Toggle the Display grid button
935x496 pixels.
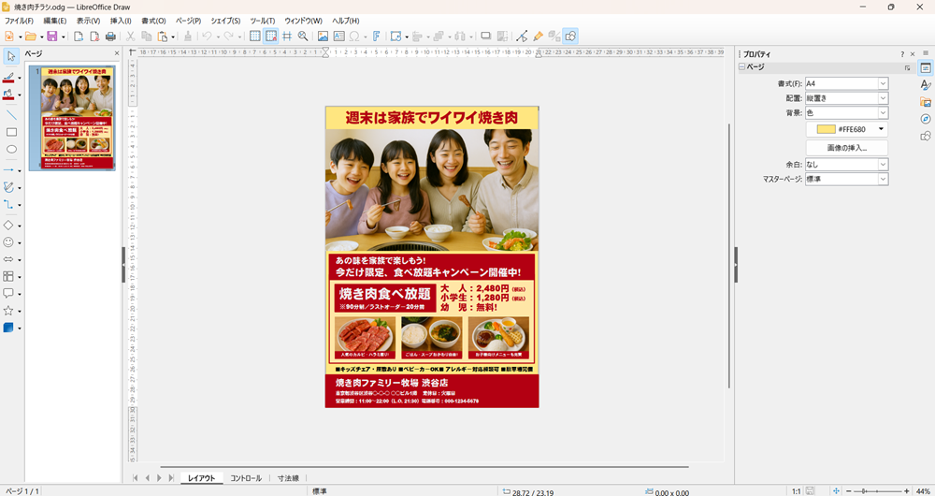(x=254, y=36)
